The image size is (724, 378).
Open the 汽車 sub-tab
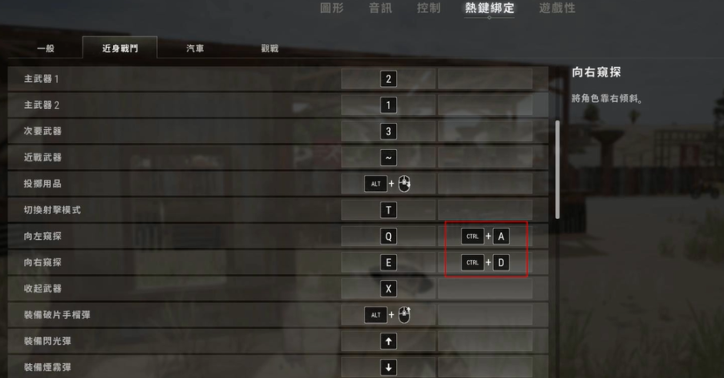coord(195,48)
